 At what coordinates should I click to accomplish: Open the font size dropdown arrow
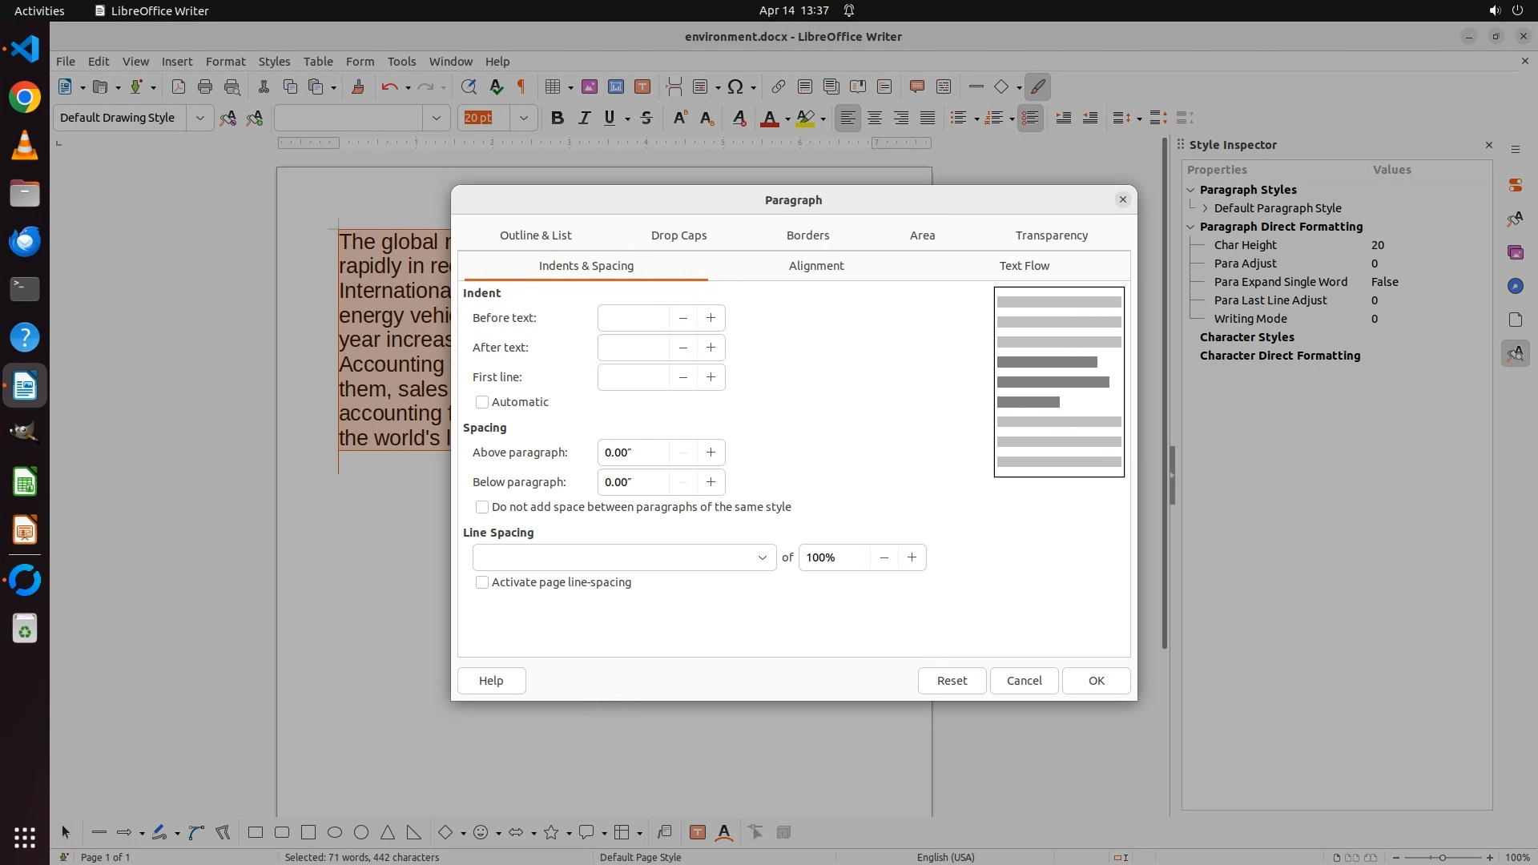(523, 118)
